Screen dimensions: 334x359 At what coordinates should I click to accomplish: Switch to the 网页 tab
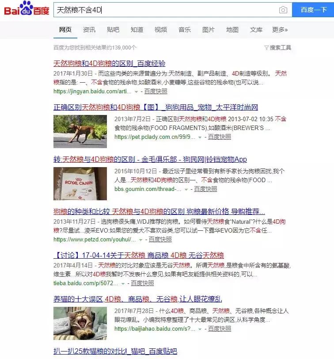pyautogui.click(x=65, y=30)
